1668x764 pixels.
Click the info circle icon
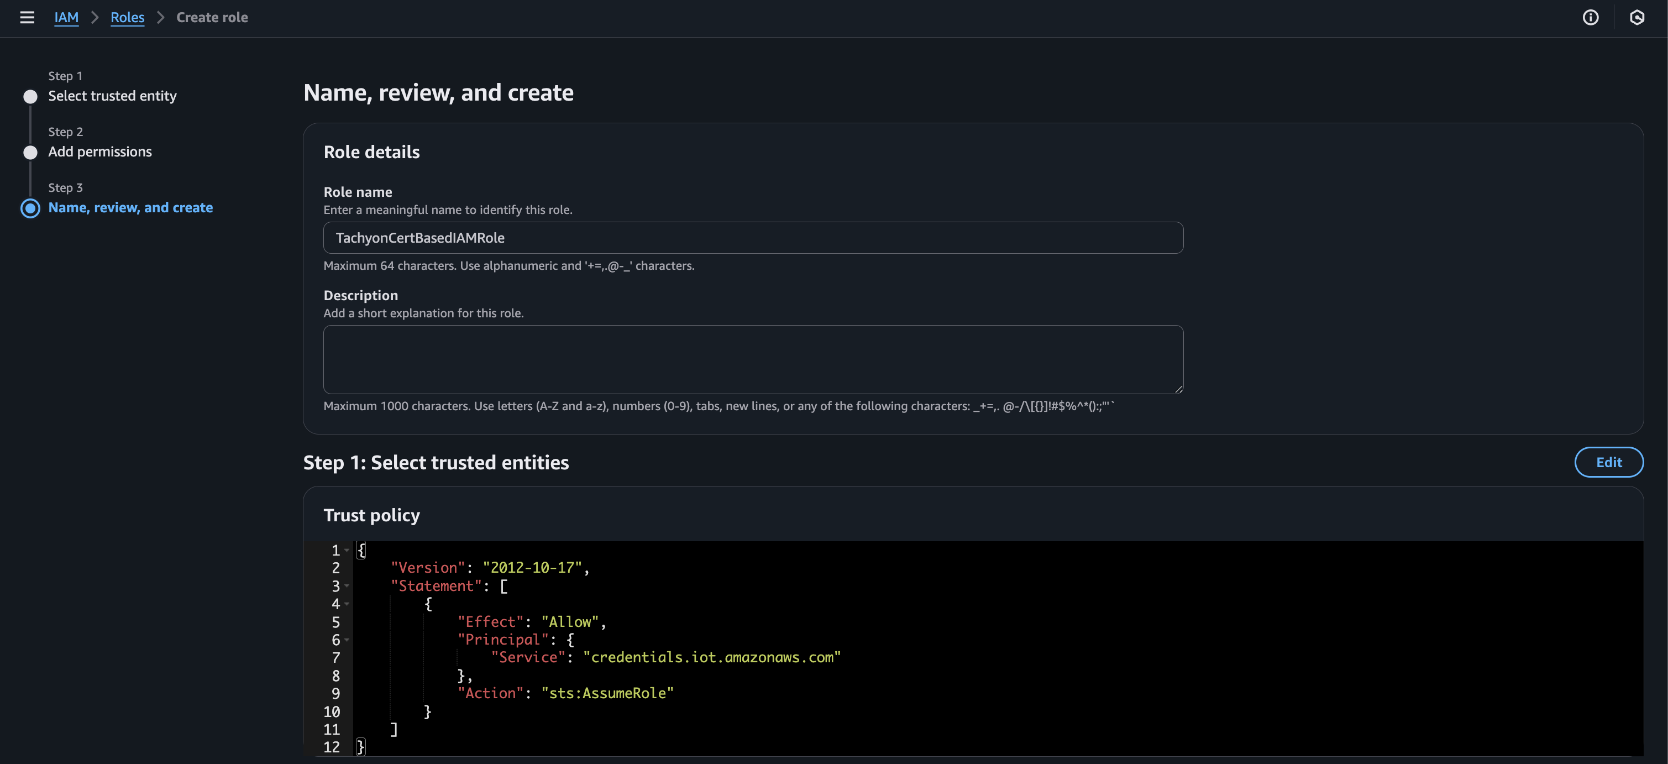[x=1590, y=18]
